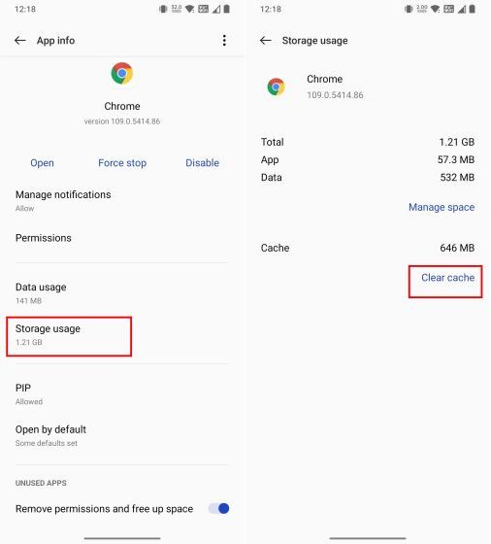The width and height of the screenshot is (491, 544).
Task: Tap the Storage usage screen title
Action: coord(314,41)
